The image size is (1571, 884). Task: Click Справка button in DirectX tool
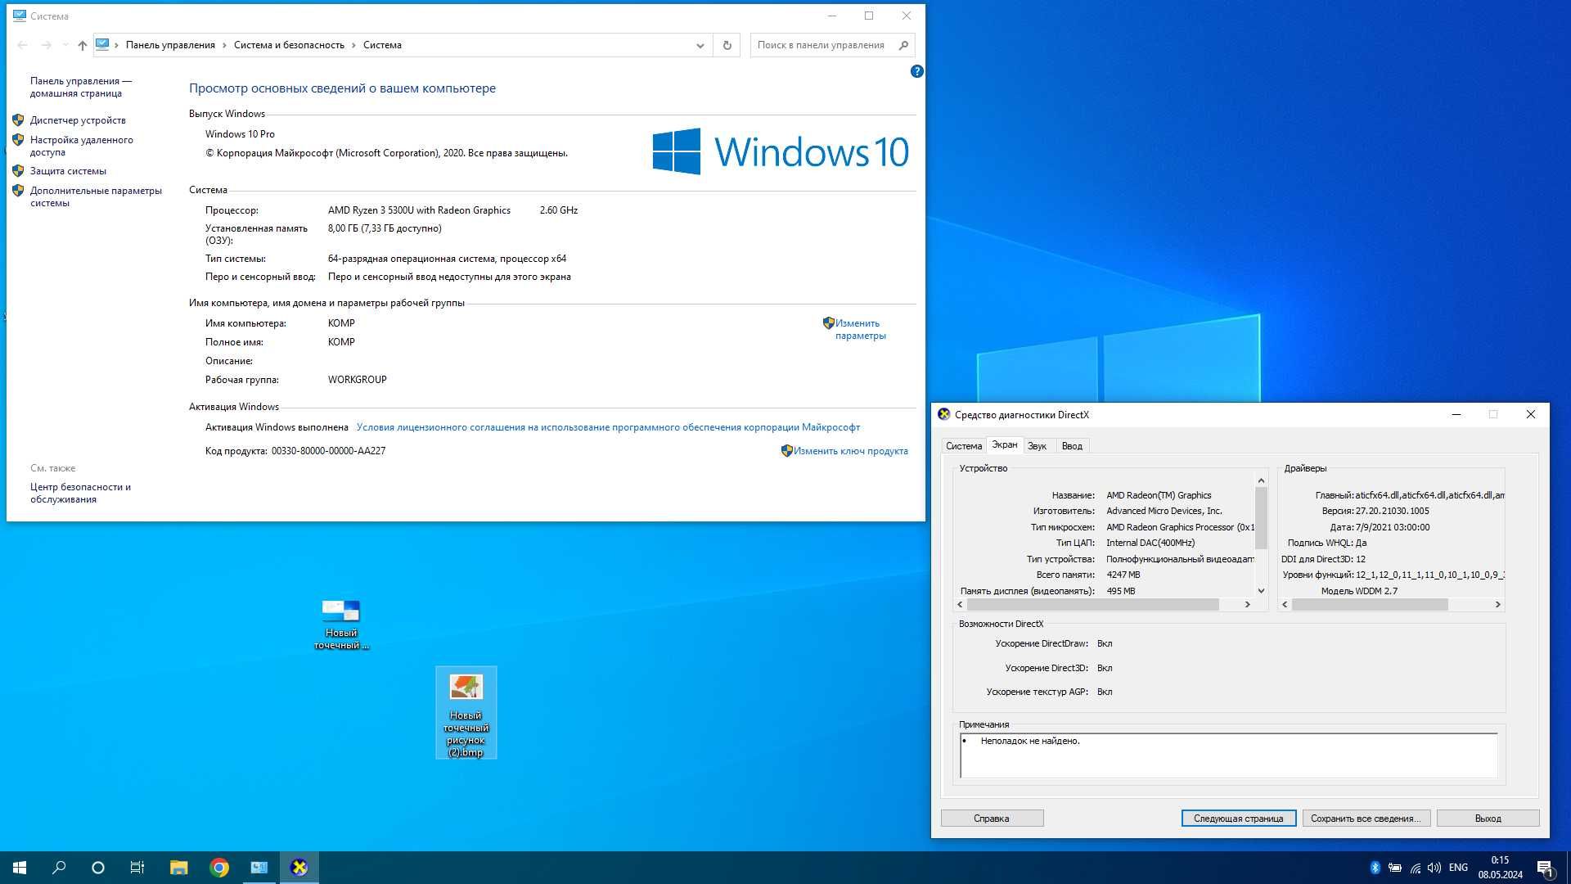[992, 819]
